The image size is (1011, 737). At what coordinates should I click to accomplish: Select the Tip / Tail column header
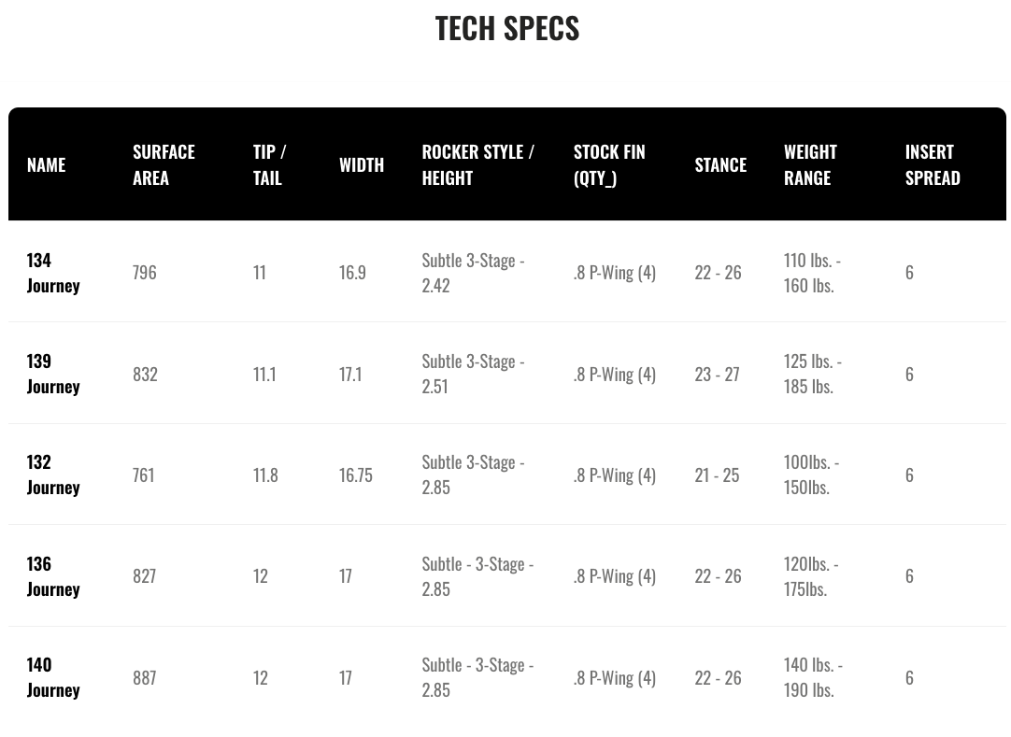[x=269, y=164]
